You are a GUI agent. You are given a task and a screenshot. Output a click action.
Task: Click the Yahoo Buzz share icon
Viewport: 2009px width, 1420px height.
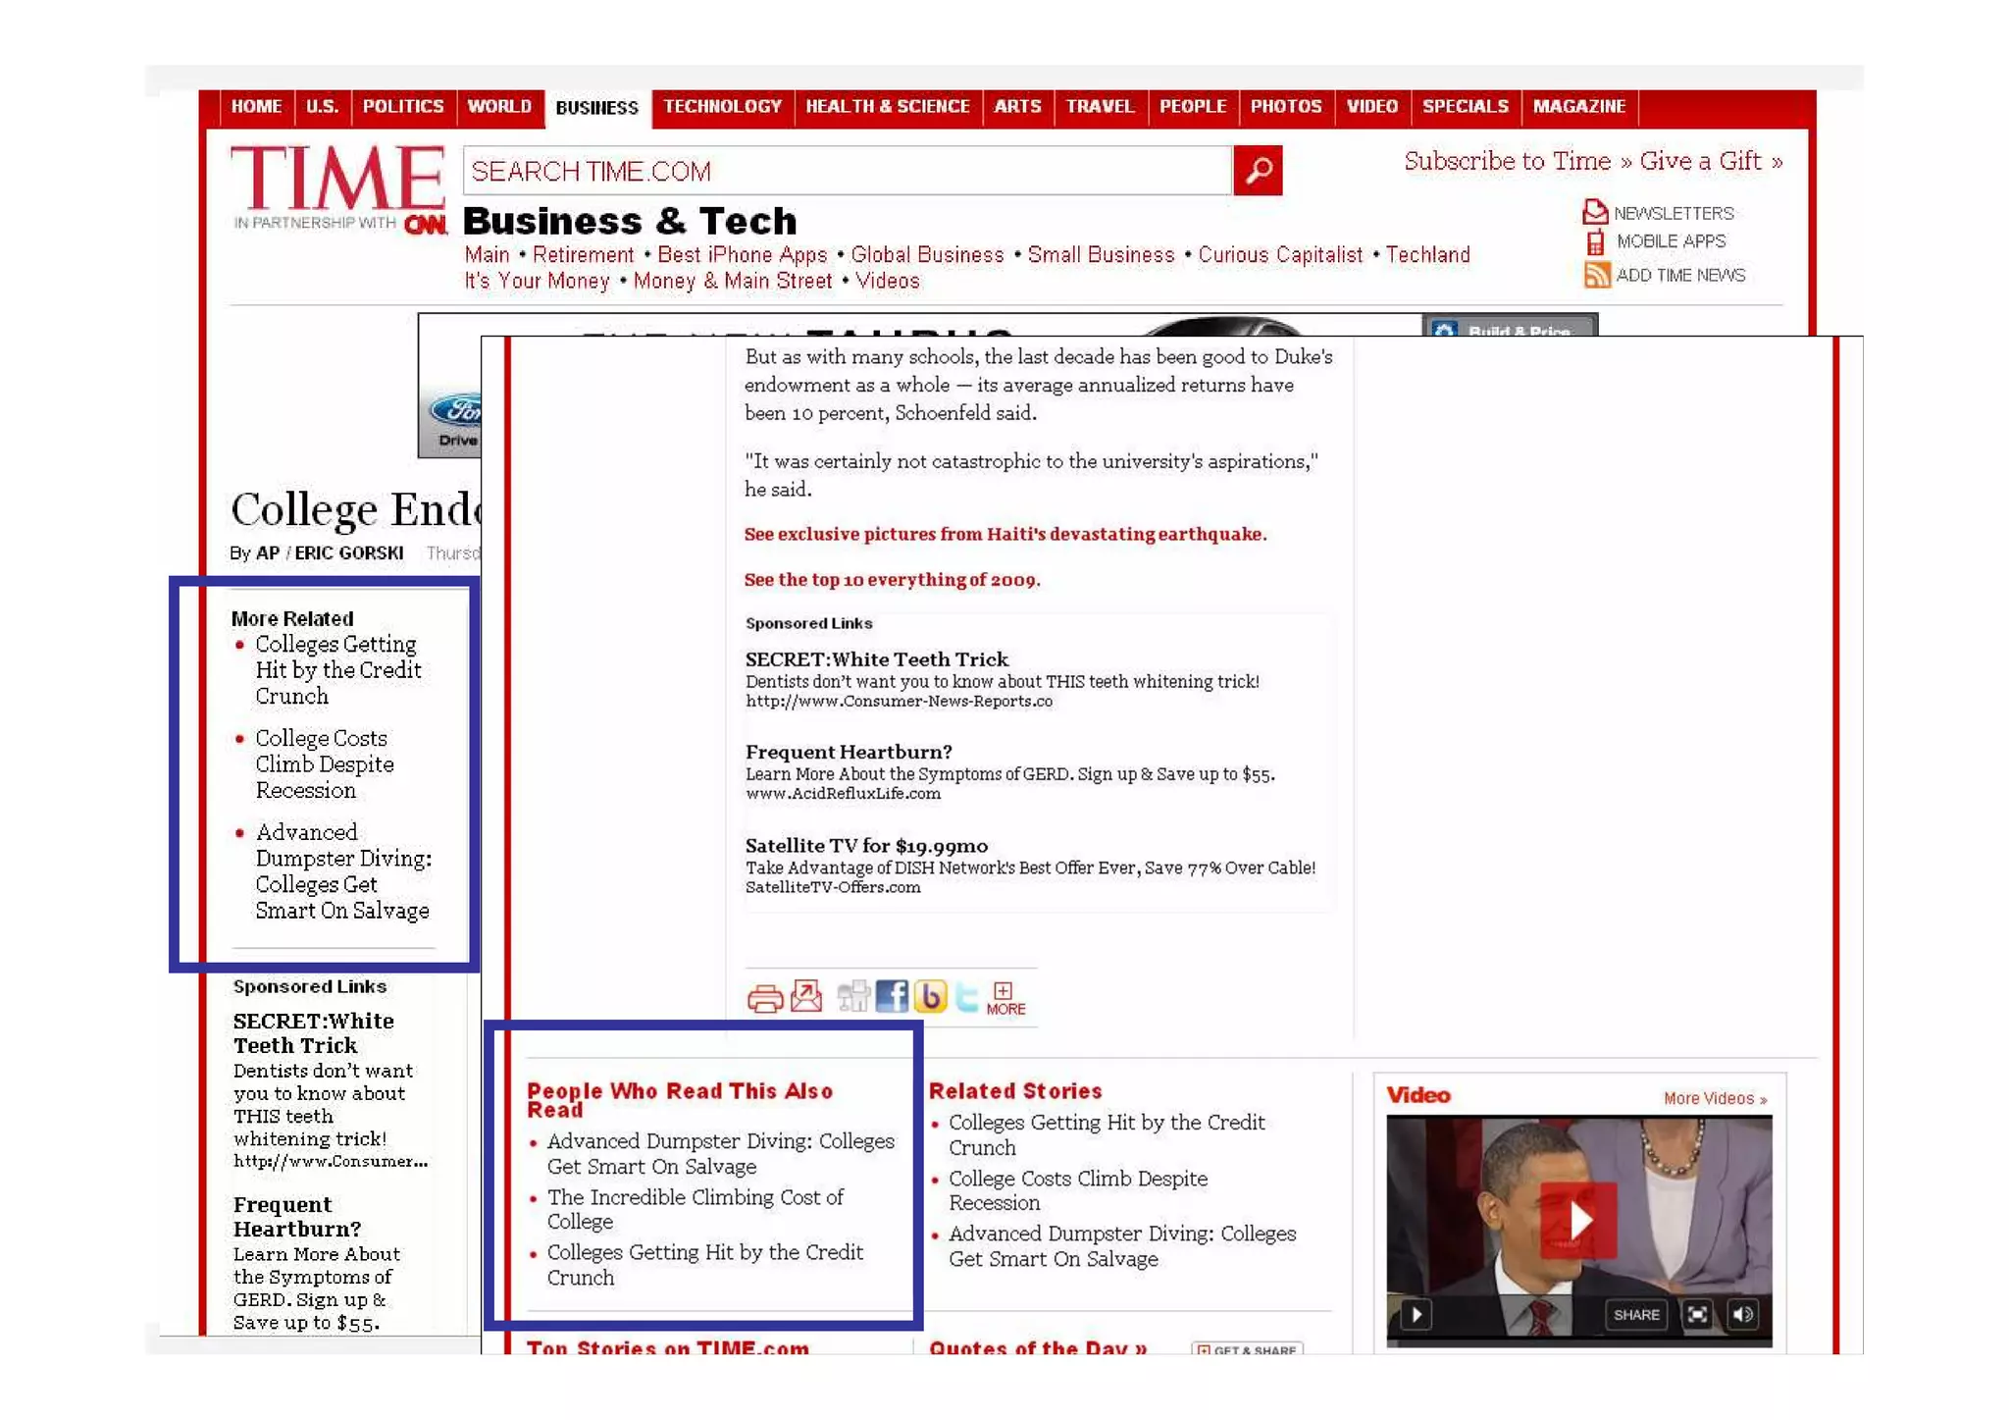(x=929, y=996)
